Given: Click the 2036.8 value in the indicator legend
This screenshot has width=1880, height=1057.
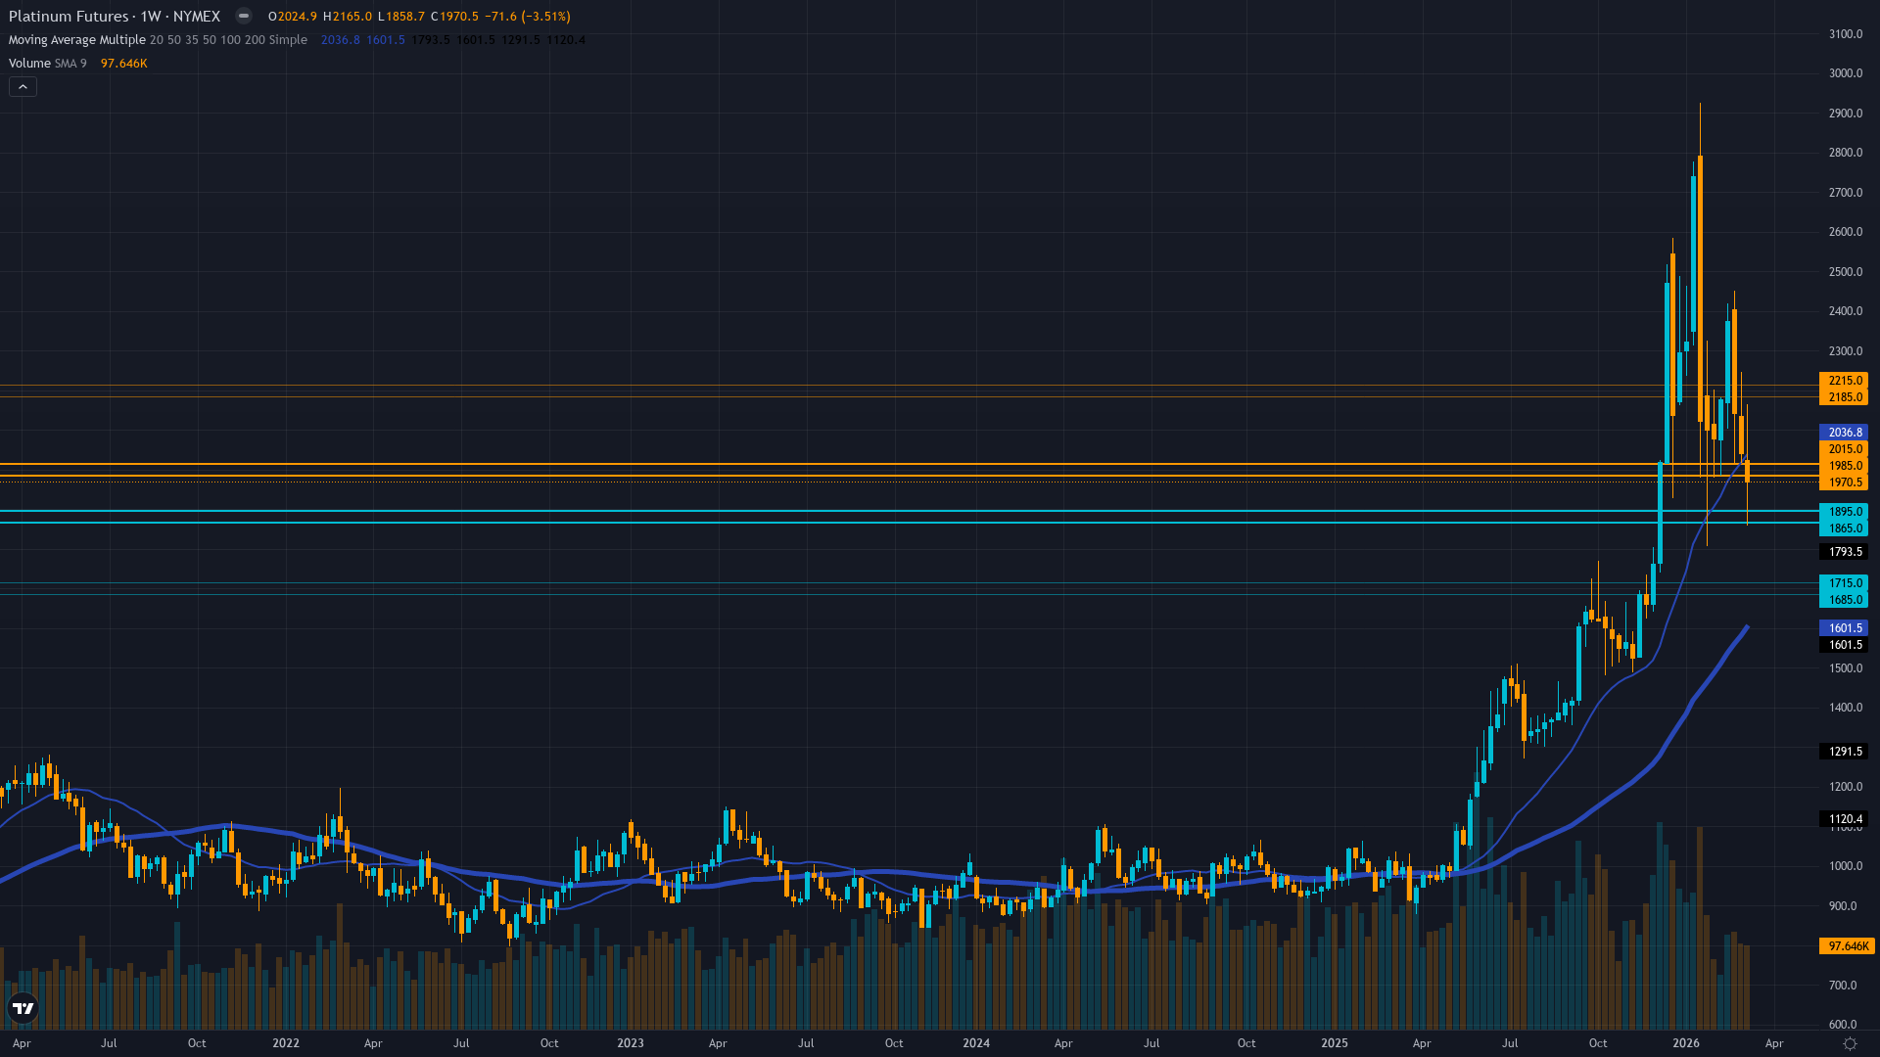Looking at the screenshot, I should point(341,40).
